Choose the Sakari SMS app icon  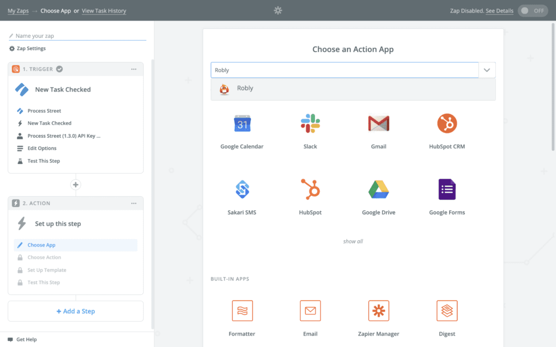[242, 189]
